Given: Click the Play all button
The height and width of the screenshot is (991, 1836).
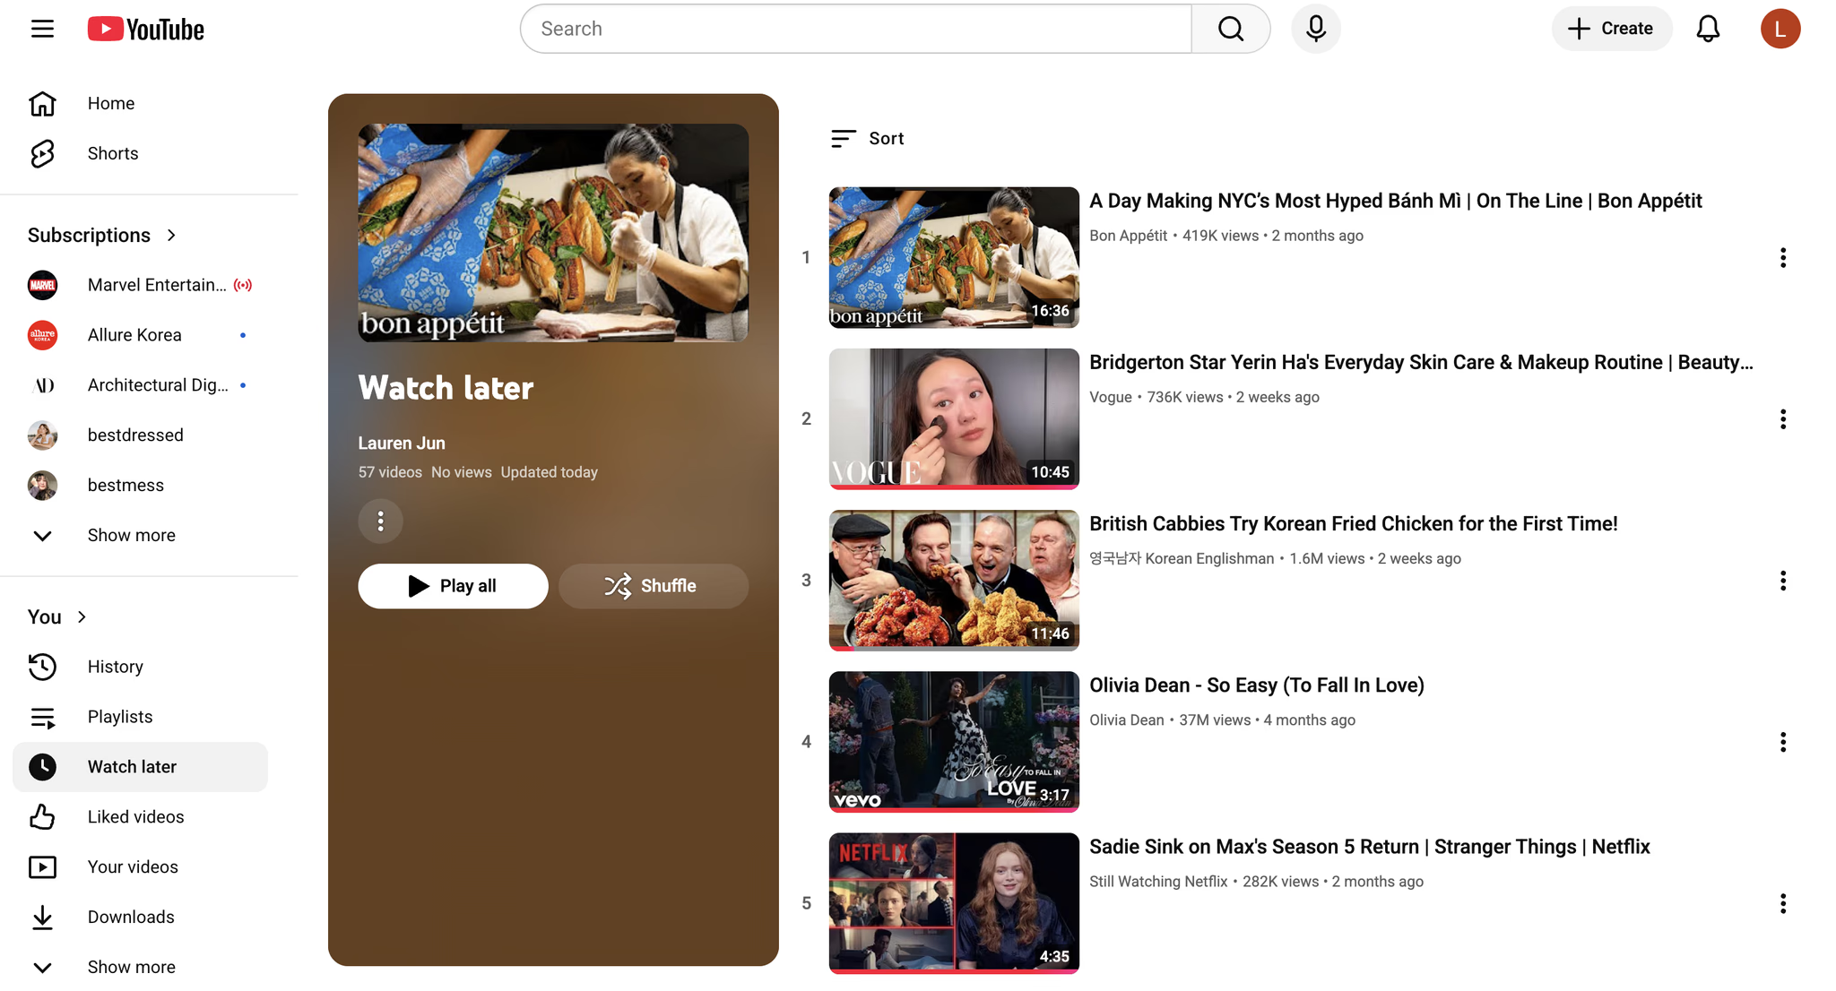Looking at the screenshot, I should [x=453, y=586].
